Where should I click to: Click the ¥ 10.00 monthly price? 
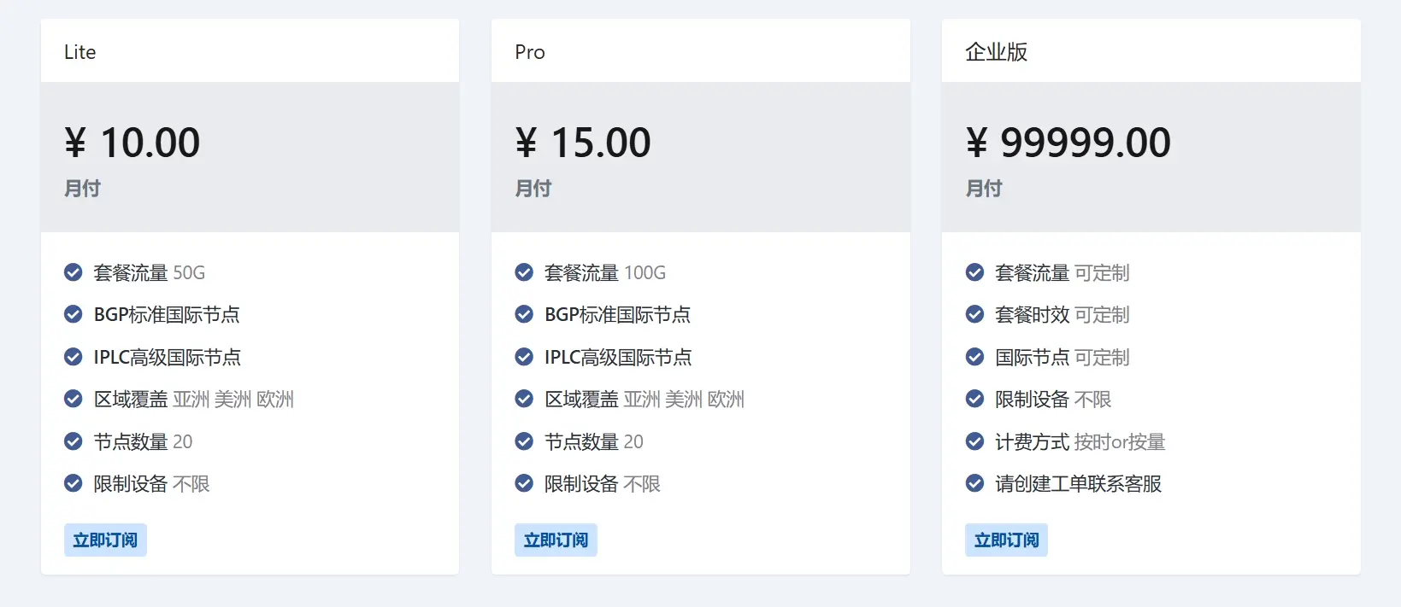click(132, 143)
